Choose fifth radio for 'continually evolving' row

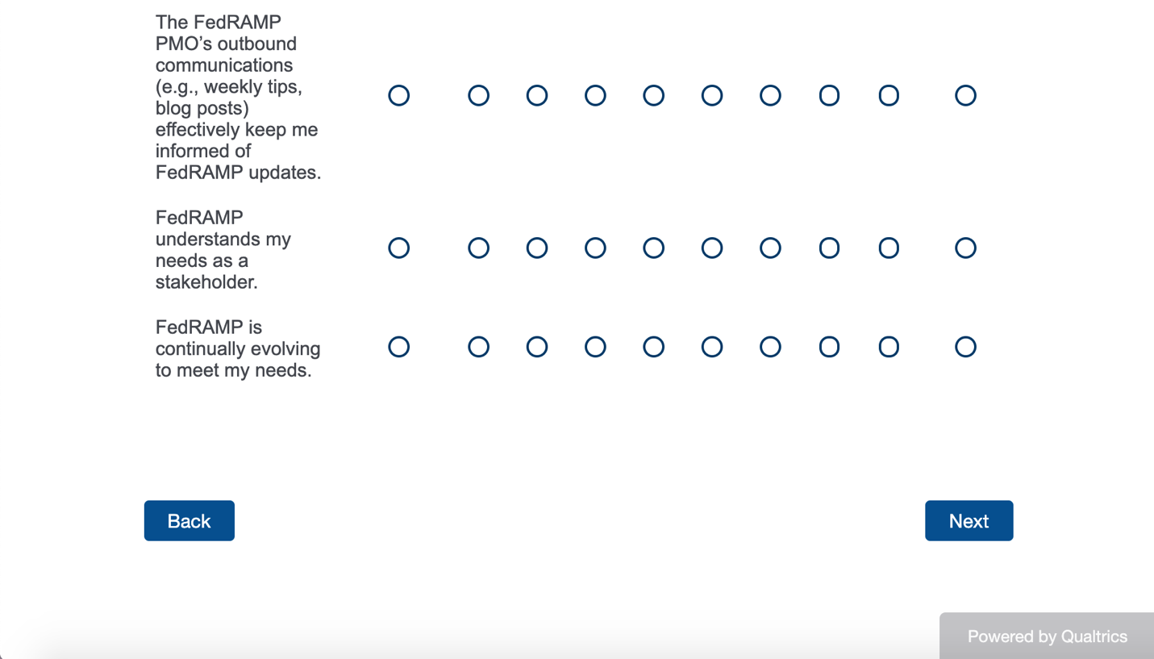tap(654, 347)
